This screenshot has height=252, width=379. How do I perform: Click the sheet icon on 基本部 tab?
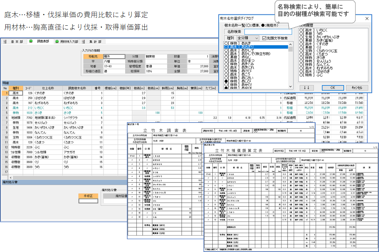[5, 41]
